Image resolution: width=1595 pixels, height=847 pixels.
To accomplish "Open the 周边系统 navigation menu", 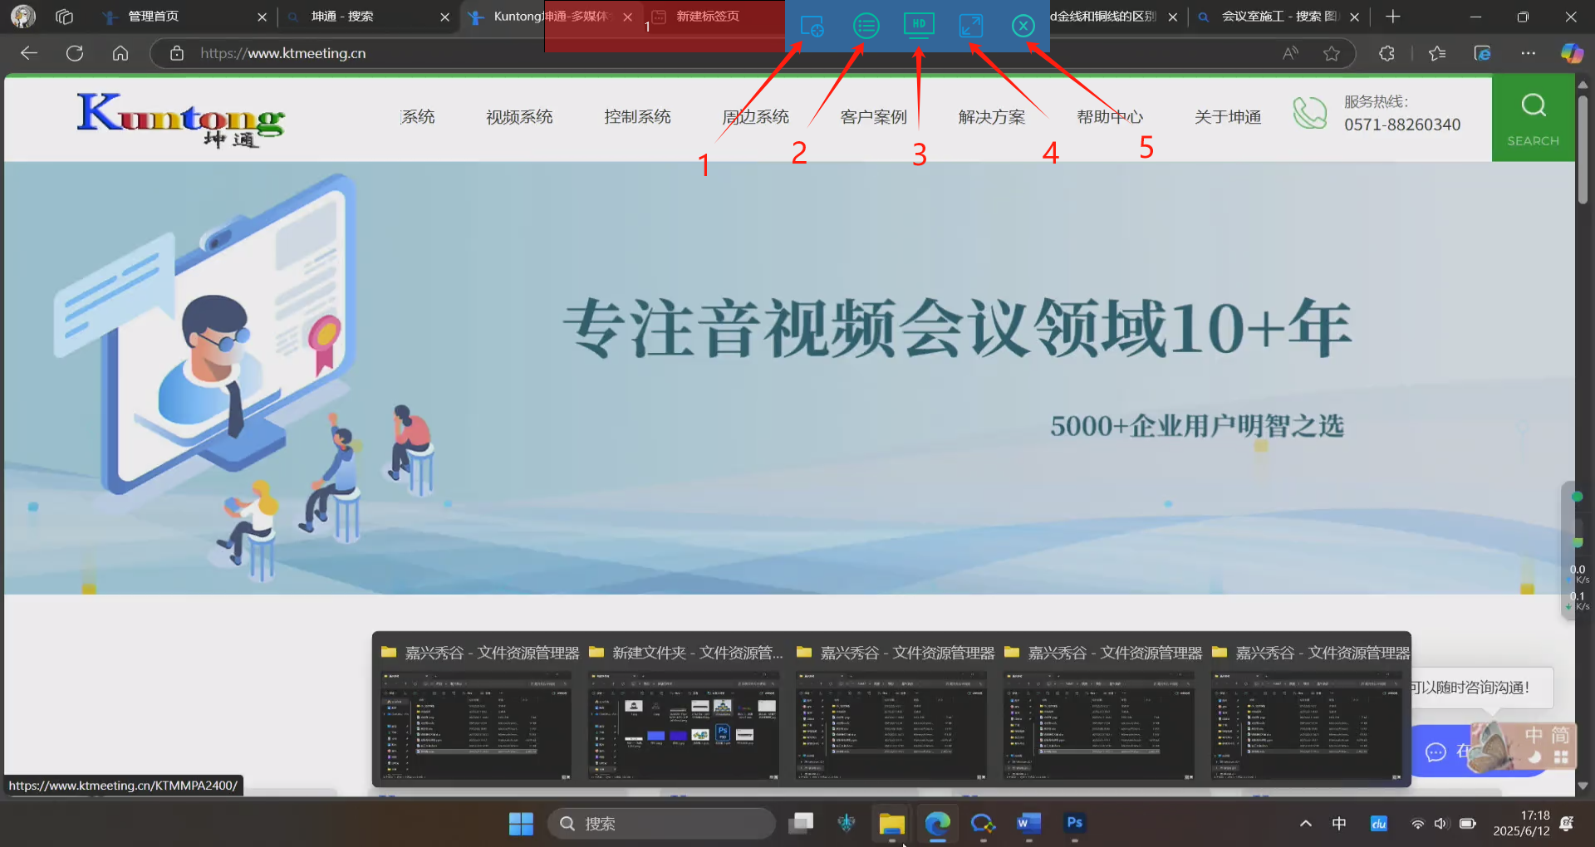I will pyautogui.click(x=755, y=117).
